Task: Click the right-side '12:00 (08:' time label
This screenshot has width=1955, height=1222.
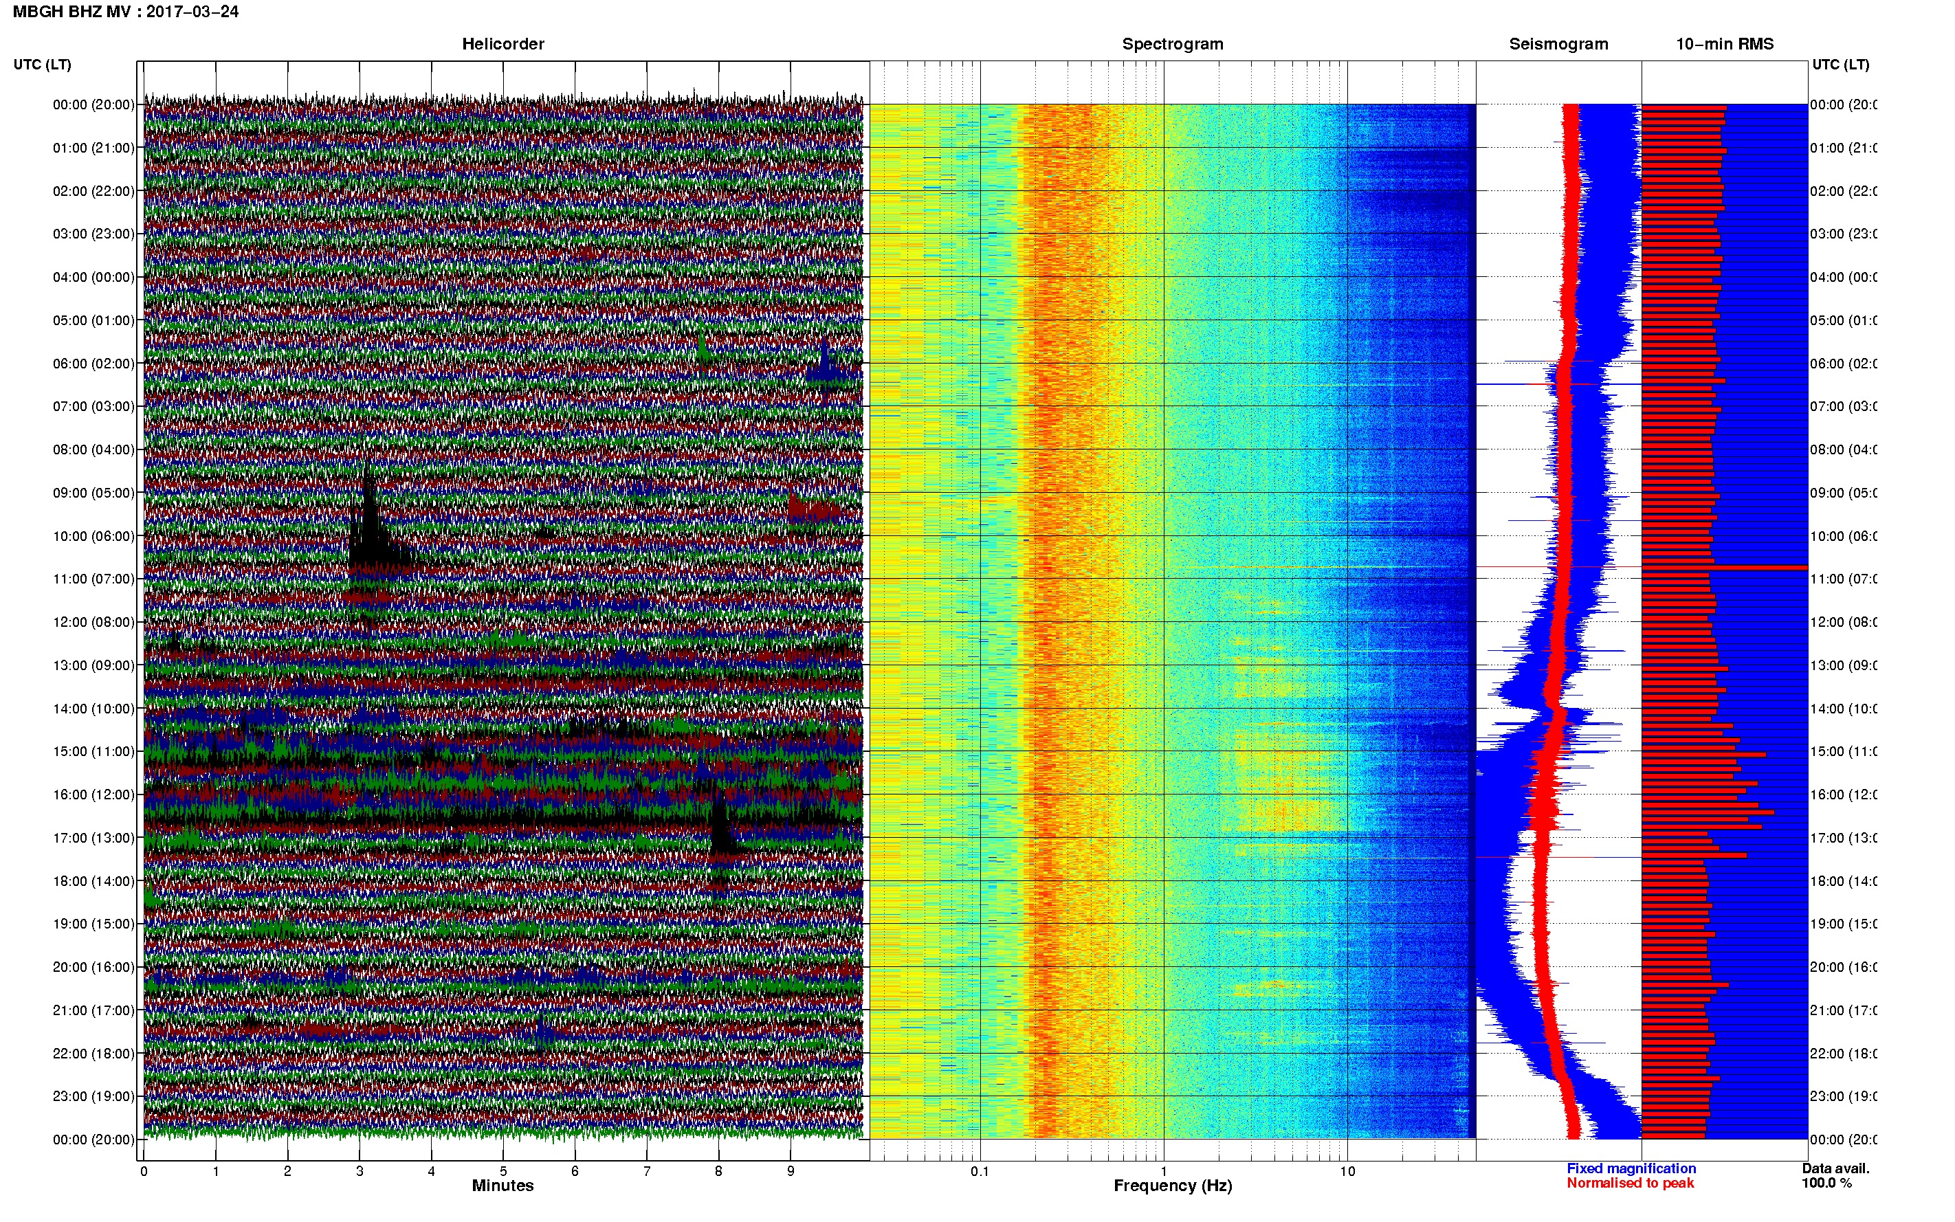Action: [1844, 621]
